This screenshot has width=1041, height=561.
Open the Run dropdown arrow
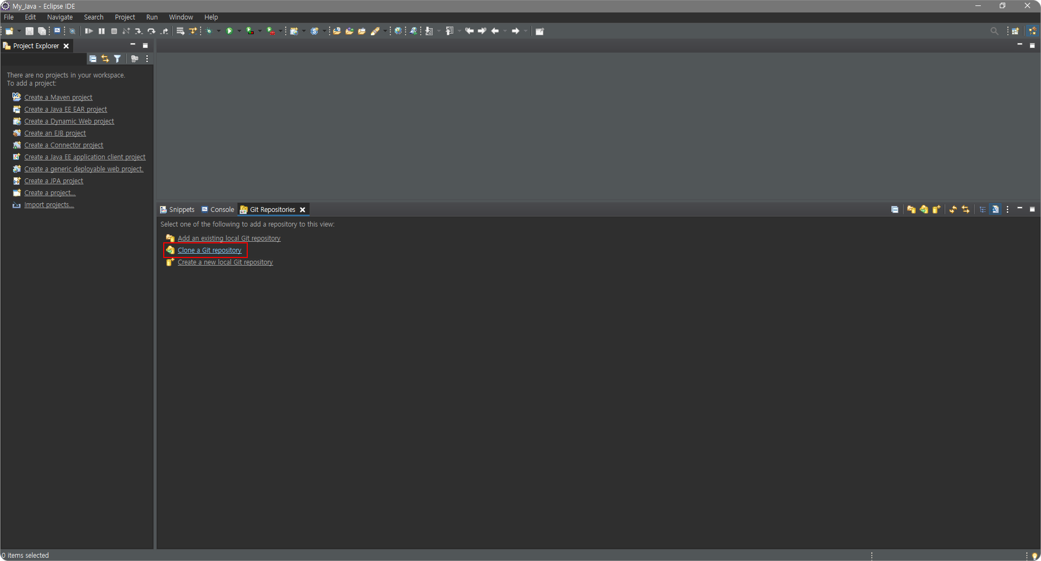coord(239,31)
